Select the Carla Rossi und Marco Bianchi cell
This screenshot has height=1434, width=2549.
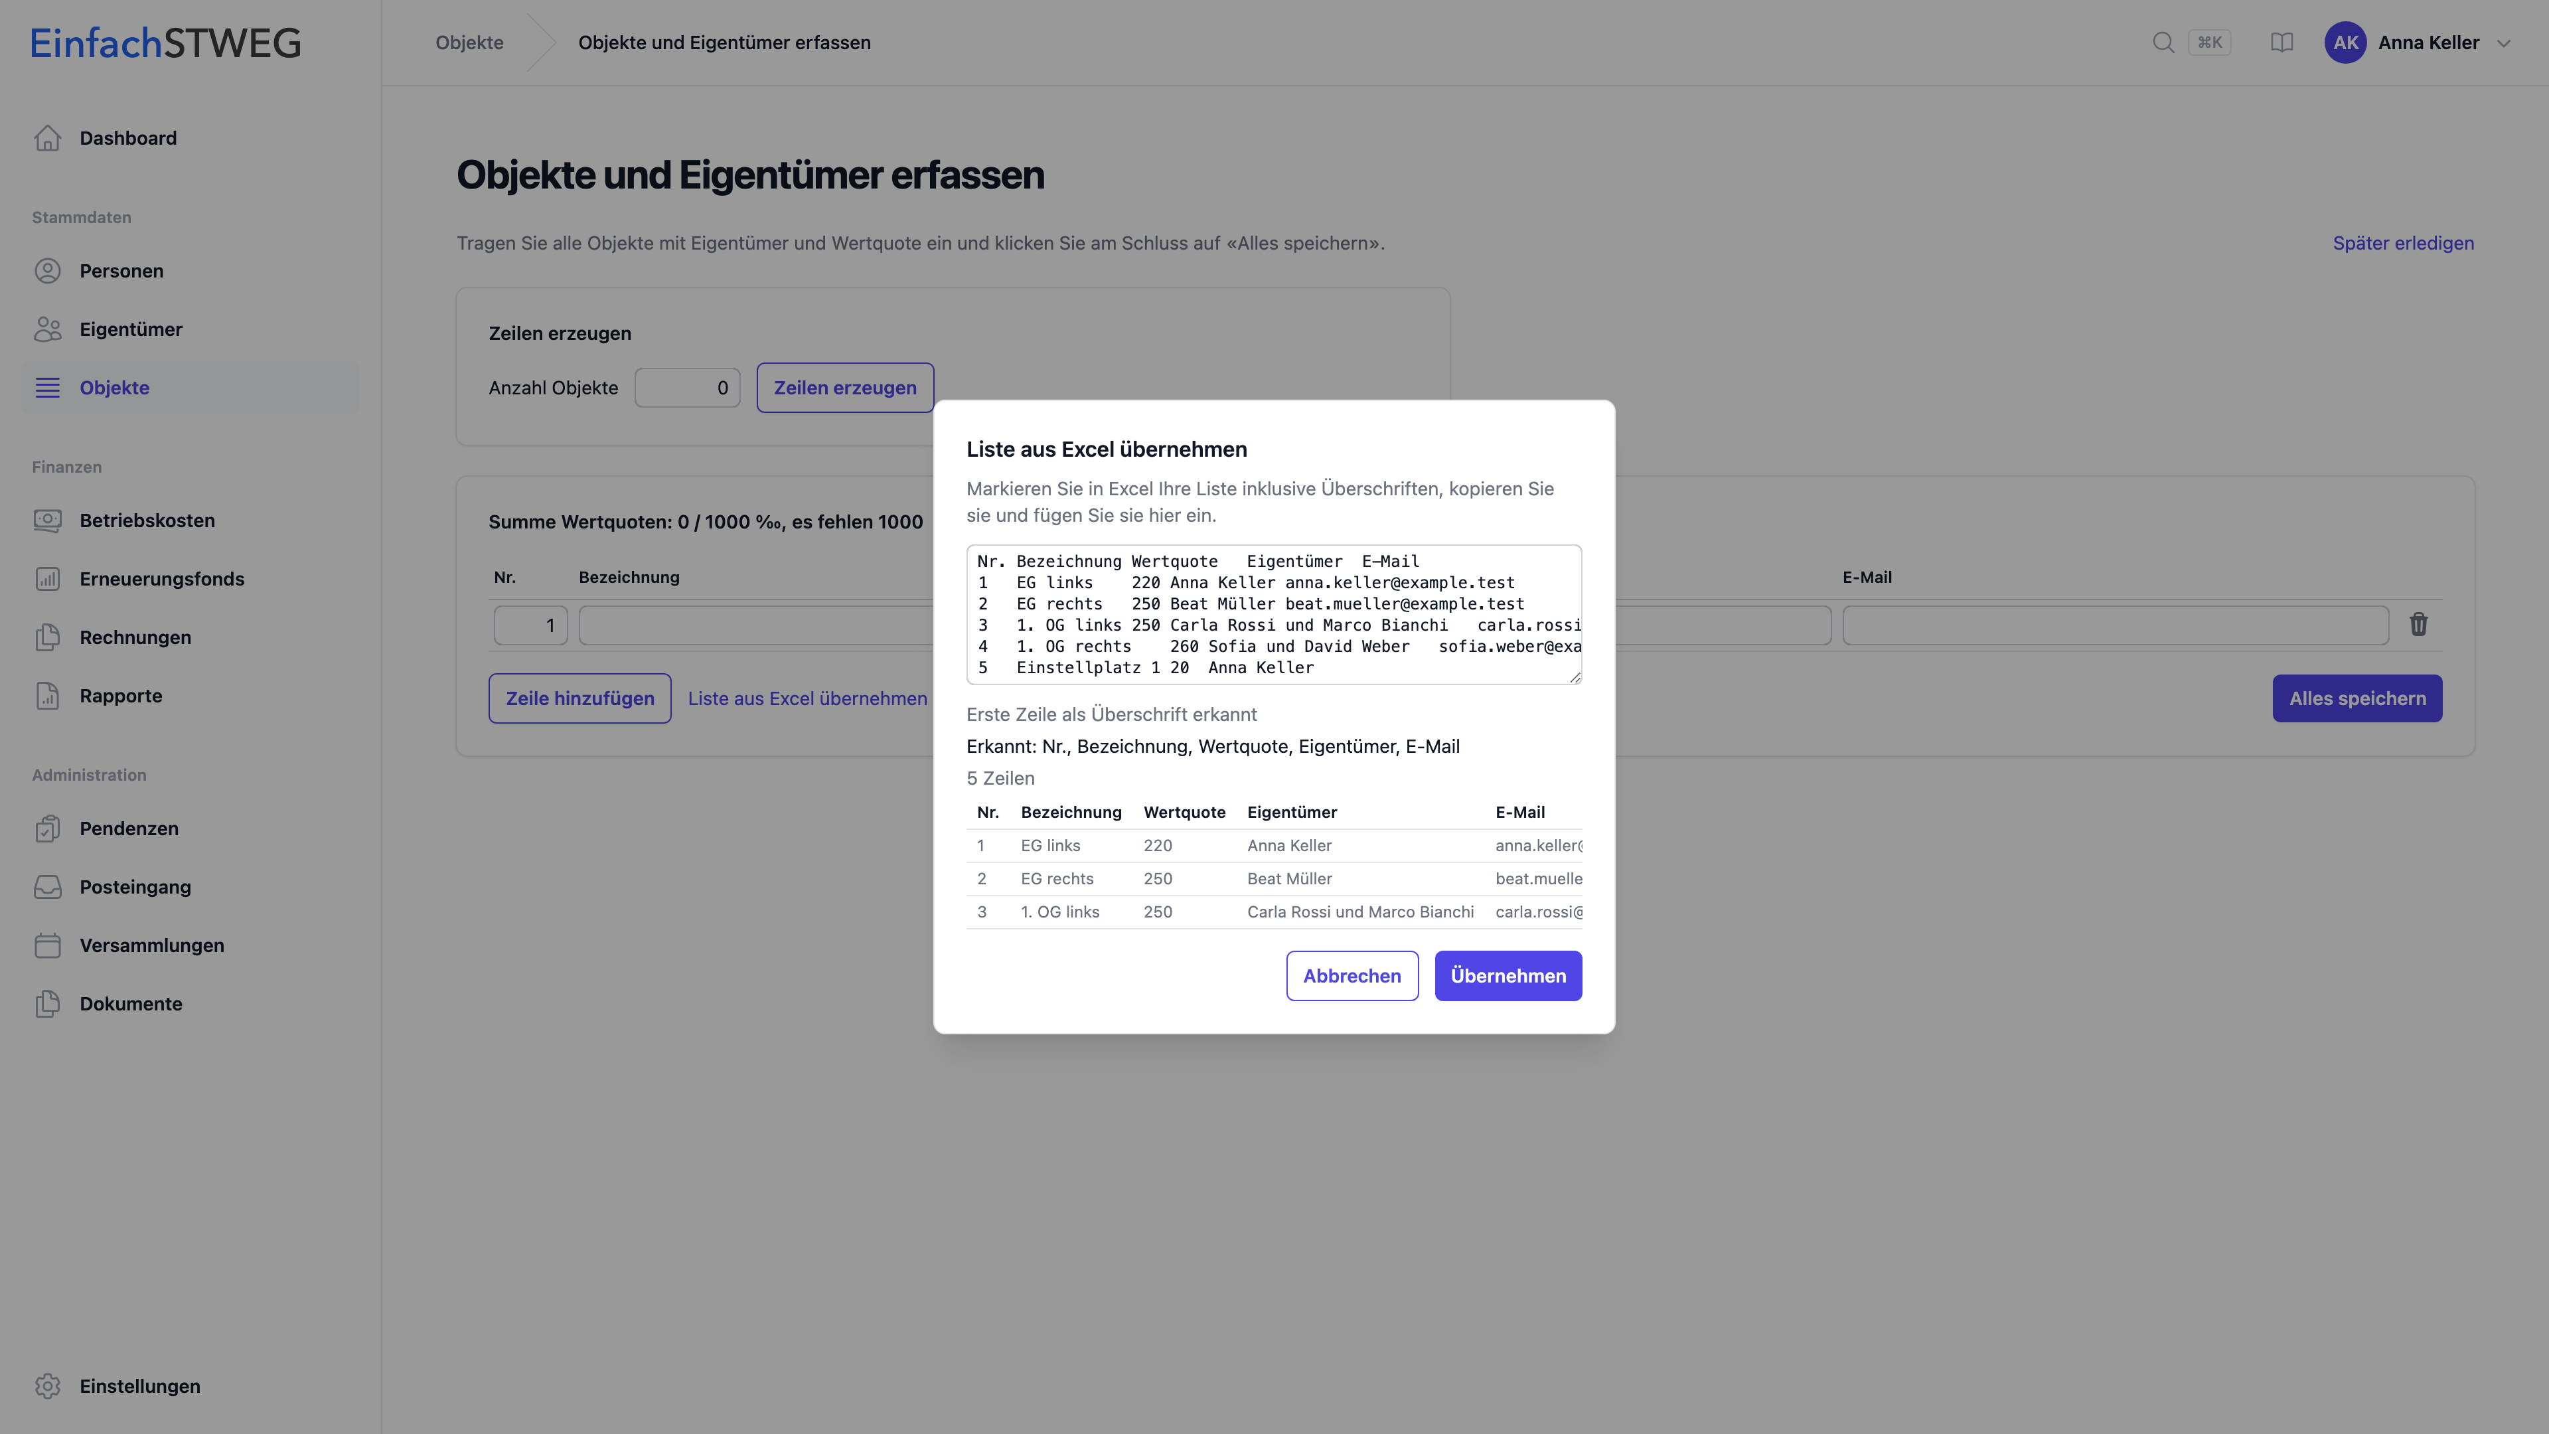coord(1361,912)
